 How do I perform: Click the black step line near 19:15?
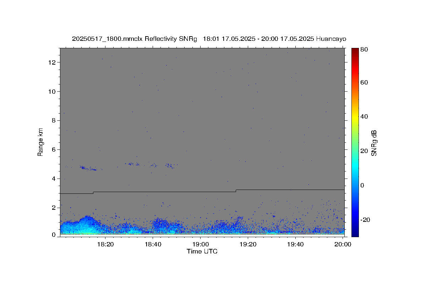click(x=236, y=191)
